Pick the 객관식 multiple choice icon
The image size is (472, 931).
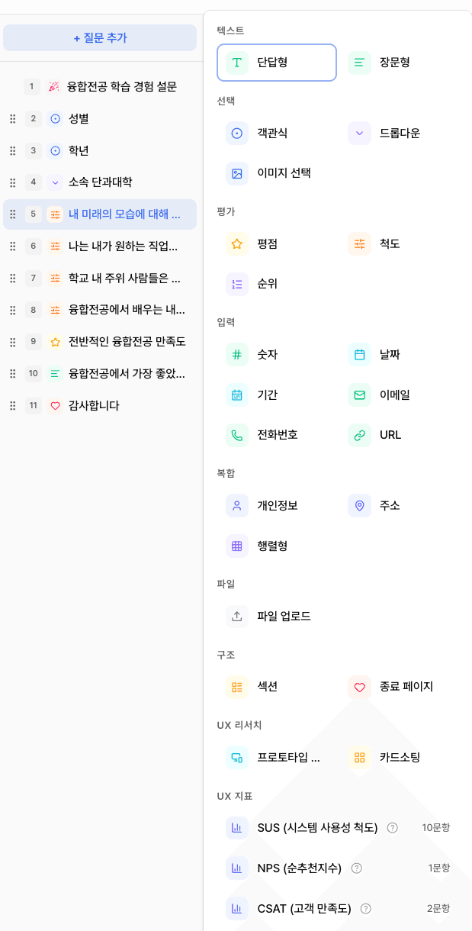[237, 133]
